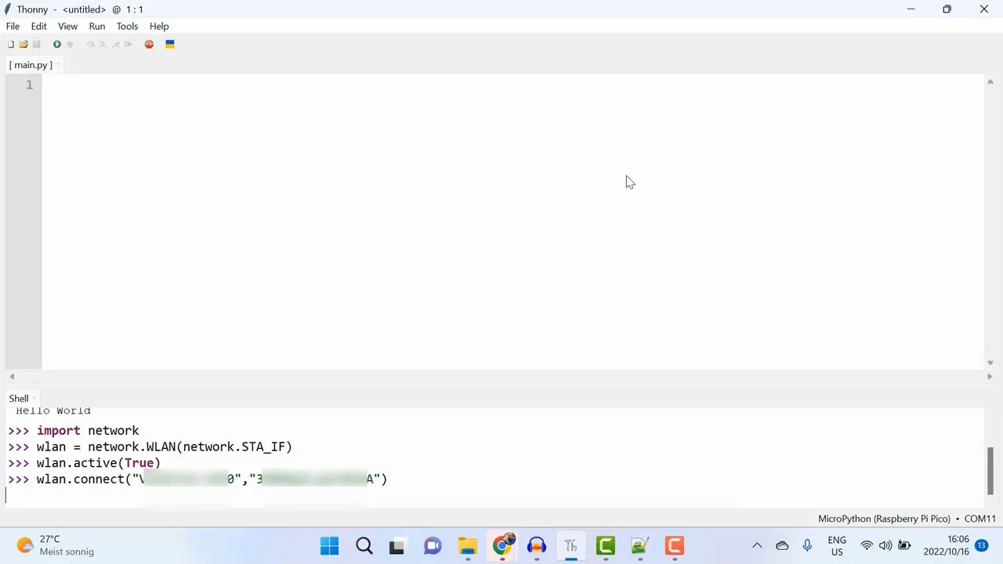This screenshot has height=564, width=1003.
Task: Select the main.py editor tab
Action: coord(31,65)
